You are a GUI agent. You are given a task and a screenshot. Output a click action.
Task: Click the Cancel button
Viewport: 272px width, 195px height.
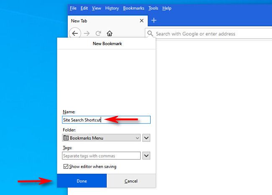pyautogui.click(x=131, y=181)
